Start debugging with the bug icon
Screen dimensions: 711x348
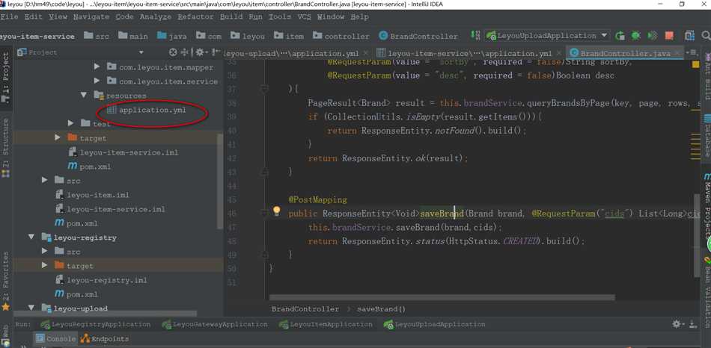(x=636, y=36)
